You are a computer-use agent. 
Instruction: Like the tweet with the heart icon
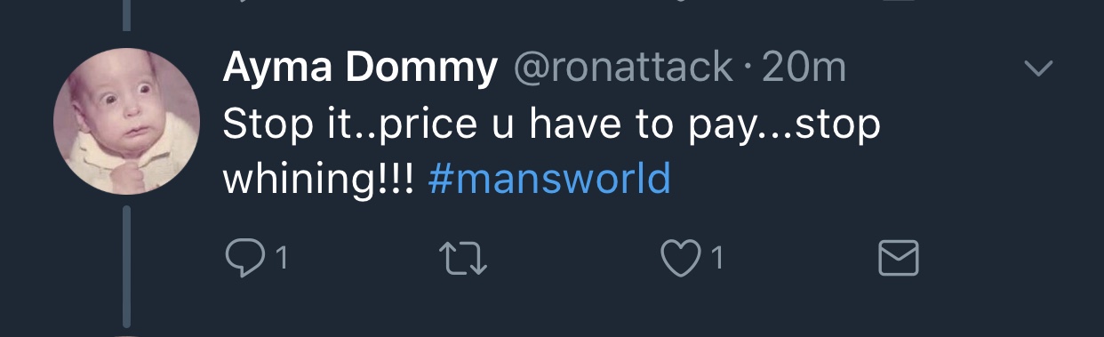click(679, 258)
